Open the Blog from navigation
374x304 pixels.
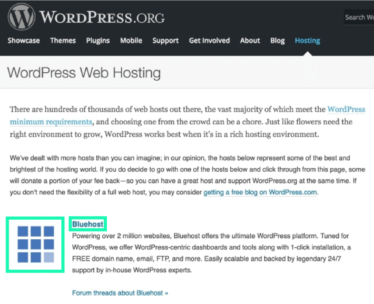(277, 41)
